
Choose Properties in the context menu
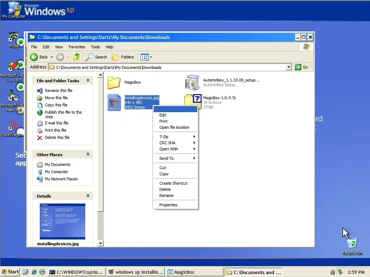tap(175, 205)
